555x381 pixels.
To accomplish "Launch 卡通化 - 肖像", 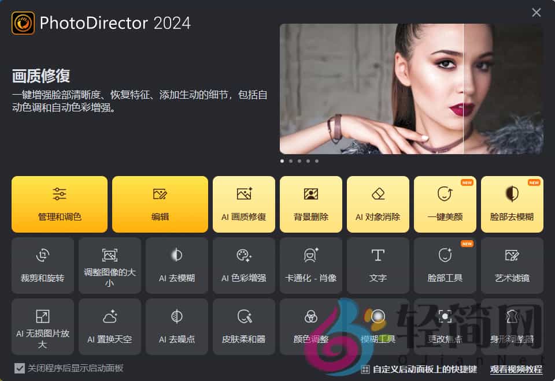I will (311, 265).
